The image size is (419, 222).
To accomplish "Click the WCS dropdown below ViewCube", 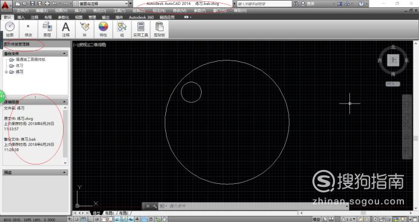I will coord(392,84).
